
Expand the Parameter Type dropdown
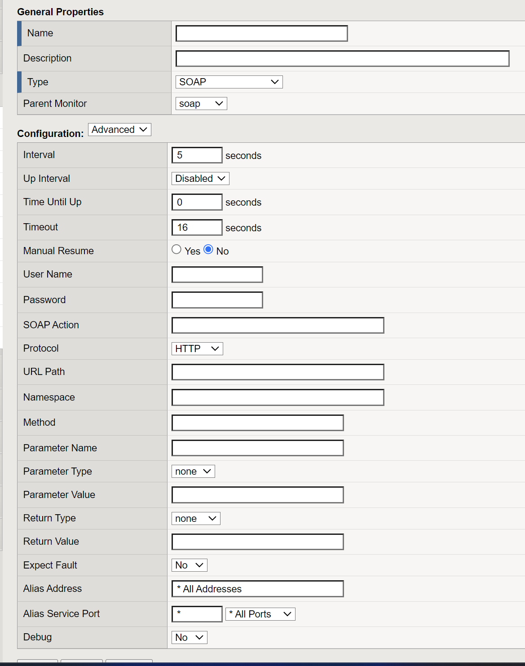[x=193, y=472]
